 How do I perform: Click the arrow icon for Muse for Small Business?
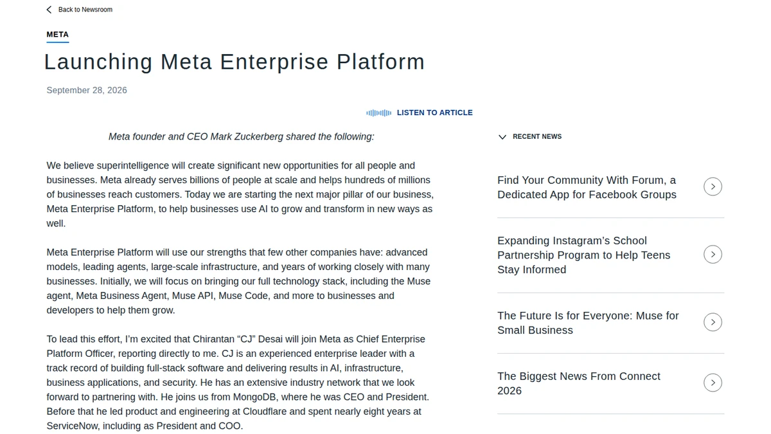click(x=713, y=322)
